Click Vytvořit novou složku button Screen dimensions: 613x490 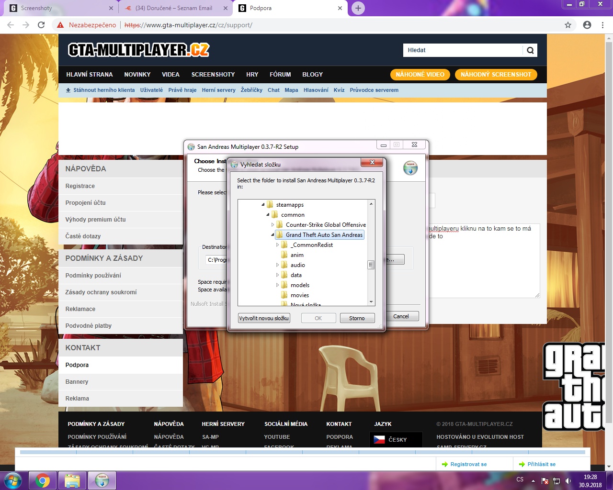pos(264,318)
